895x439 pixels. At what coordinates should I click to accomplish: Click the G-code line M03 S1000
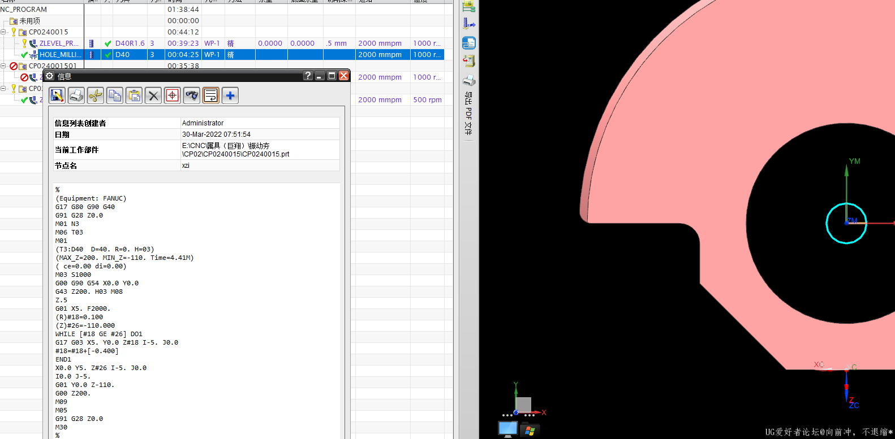click(73, 275)
